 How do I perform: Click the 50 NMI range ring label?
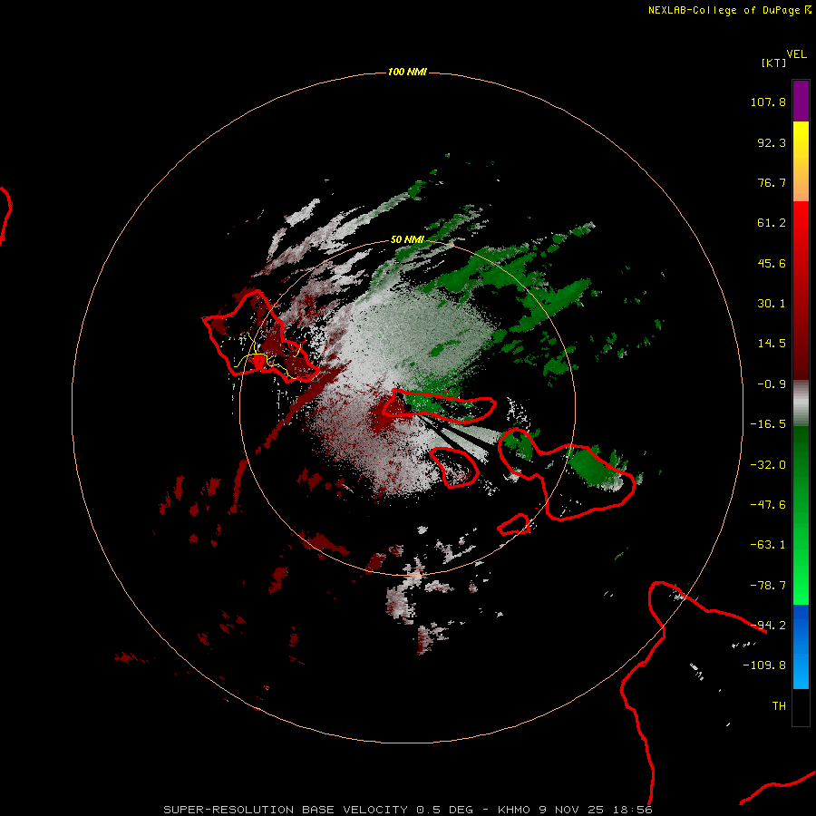407,239
